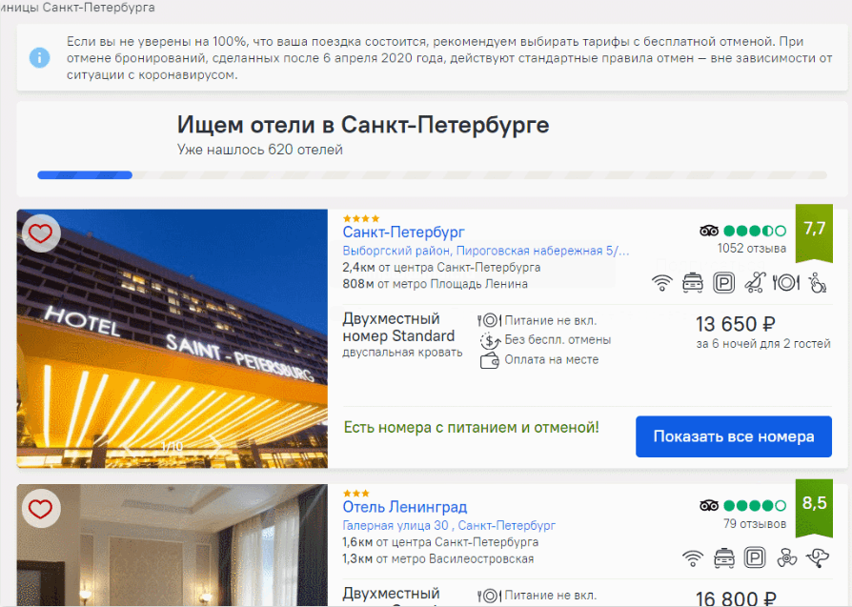Show next photo of Санкт-Петербург hotel
The width and height of the screenshot is (852, 607).
pyautogui.click(x=215, y=446)
